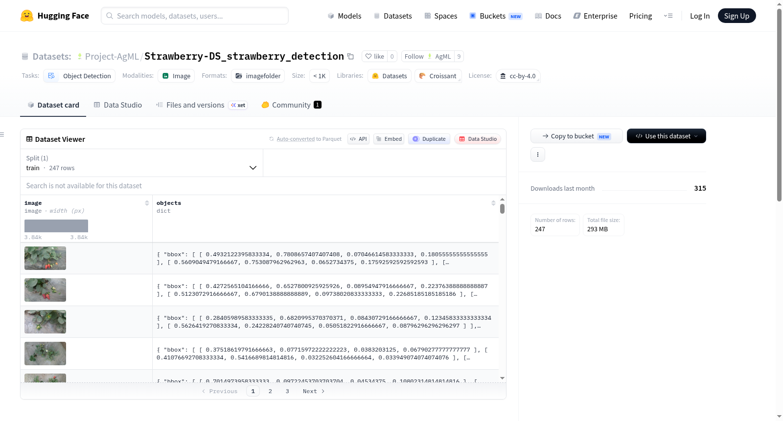The height and width of the screenshot is (421, 783).
Task: Click the table scroll-down arrow
Action: point(502,378)
